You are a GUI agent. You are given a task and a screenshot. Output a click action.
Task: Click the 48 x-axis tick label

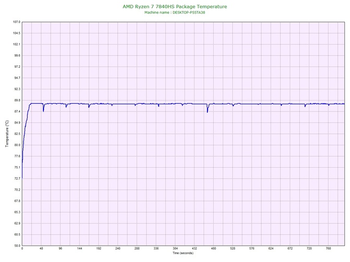41,248
